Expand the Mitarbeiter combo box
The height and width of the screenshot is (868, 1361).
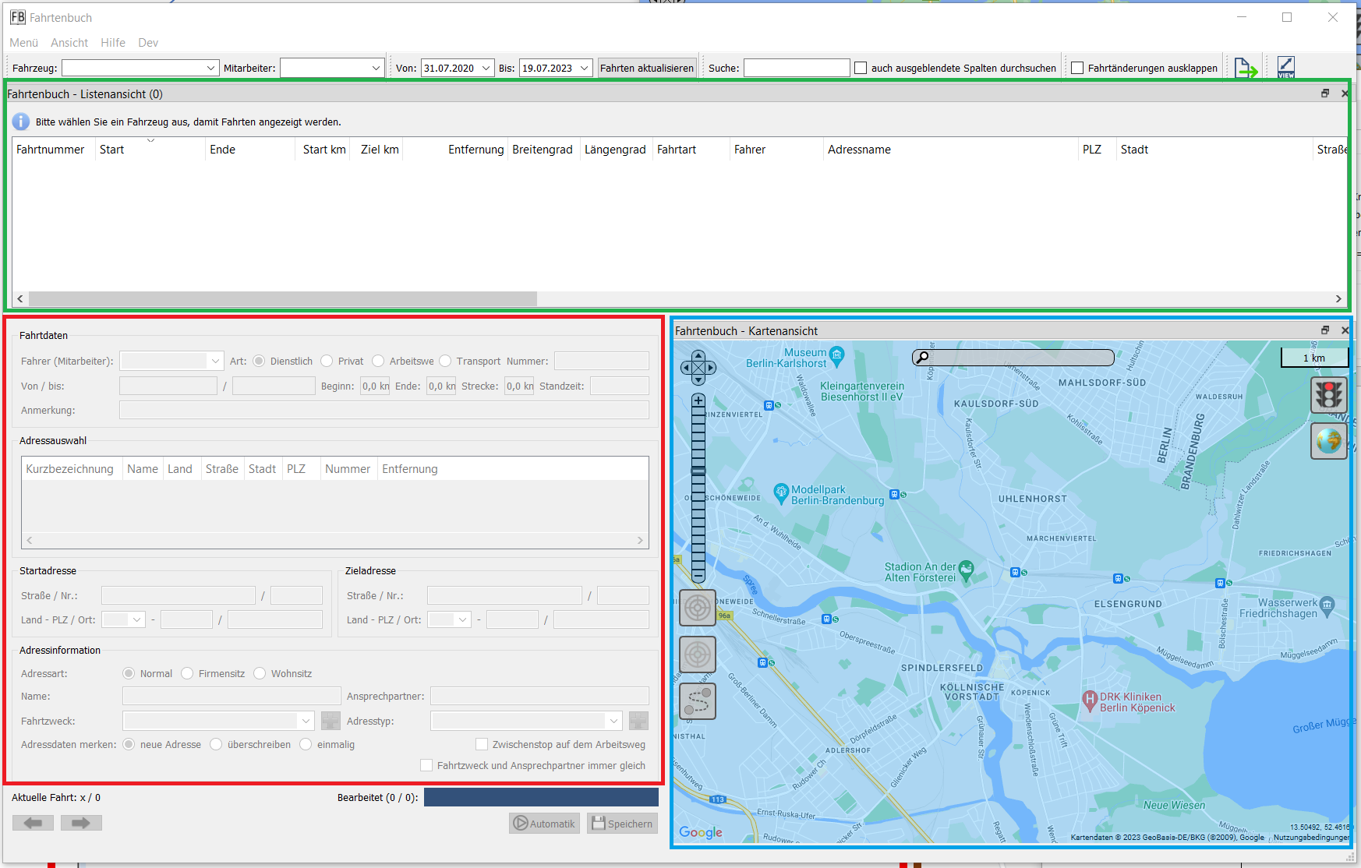pos(376,69)
